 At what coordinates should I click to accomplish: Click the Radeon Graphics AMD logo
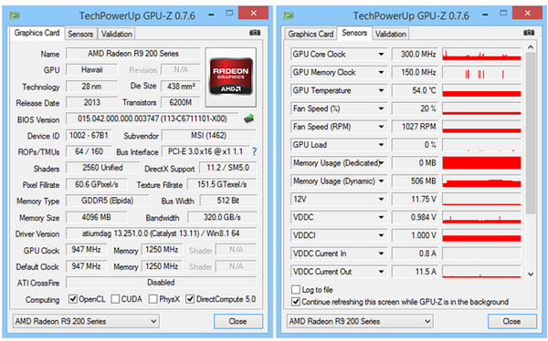[231, 77]
